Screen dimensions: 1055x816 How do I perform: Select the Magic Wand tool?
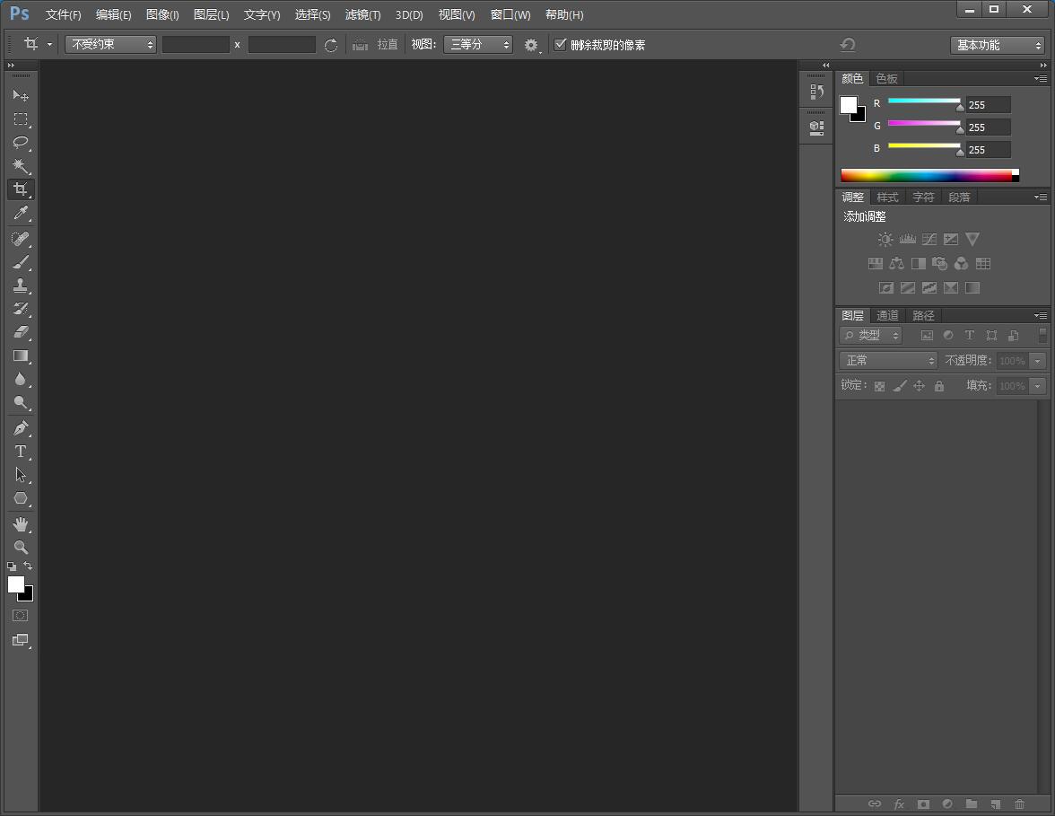click(20, 165)
